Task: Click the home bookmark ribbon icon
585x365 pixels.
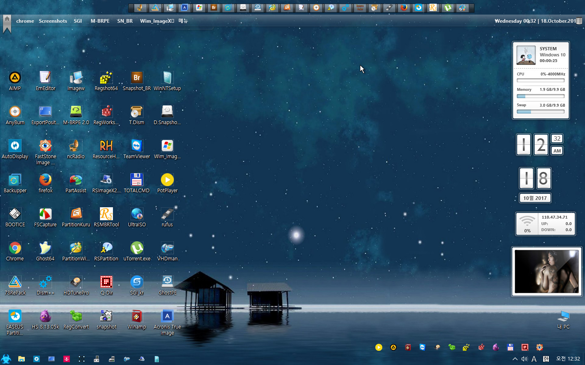Action: tap(7, 24)
